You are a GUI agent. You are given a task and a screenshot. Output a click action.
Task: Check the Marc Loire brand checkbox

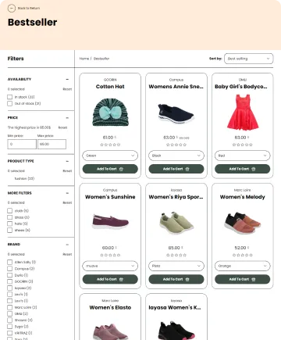pyautogui.click(x=10, y=307)
